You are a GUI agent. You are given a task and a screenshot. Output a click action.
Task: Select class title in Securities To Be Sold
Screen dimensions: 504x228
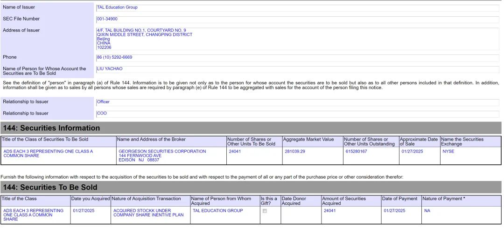tap(34, 215)
